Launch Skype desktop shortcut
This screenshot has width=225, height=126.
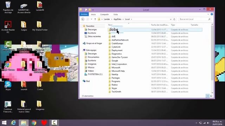click(8, 86)
